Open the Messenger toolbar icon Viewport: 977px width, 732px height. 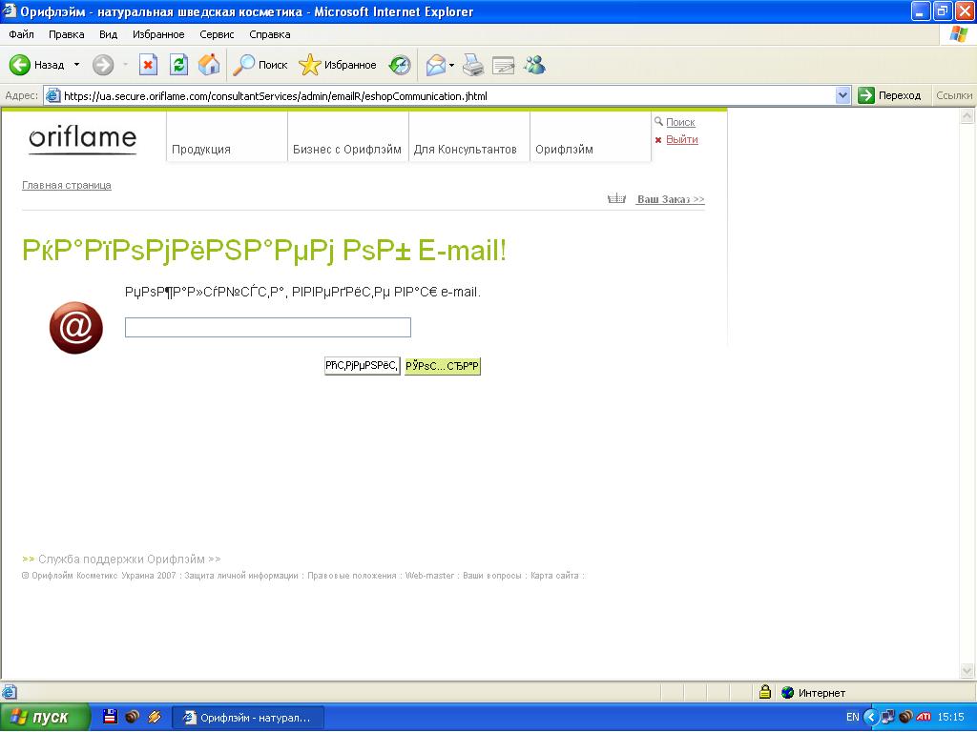tap(534, 65)
